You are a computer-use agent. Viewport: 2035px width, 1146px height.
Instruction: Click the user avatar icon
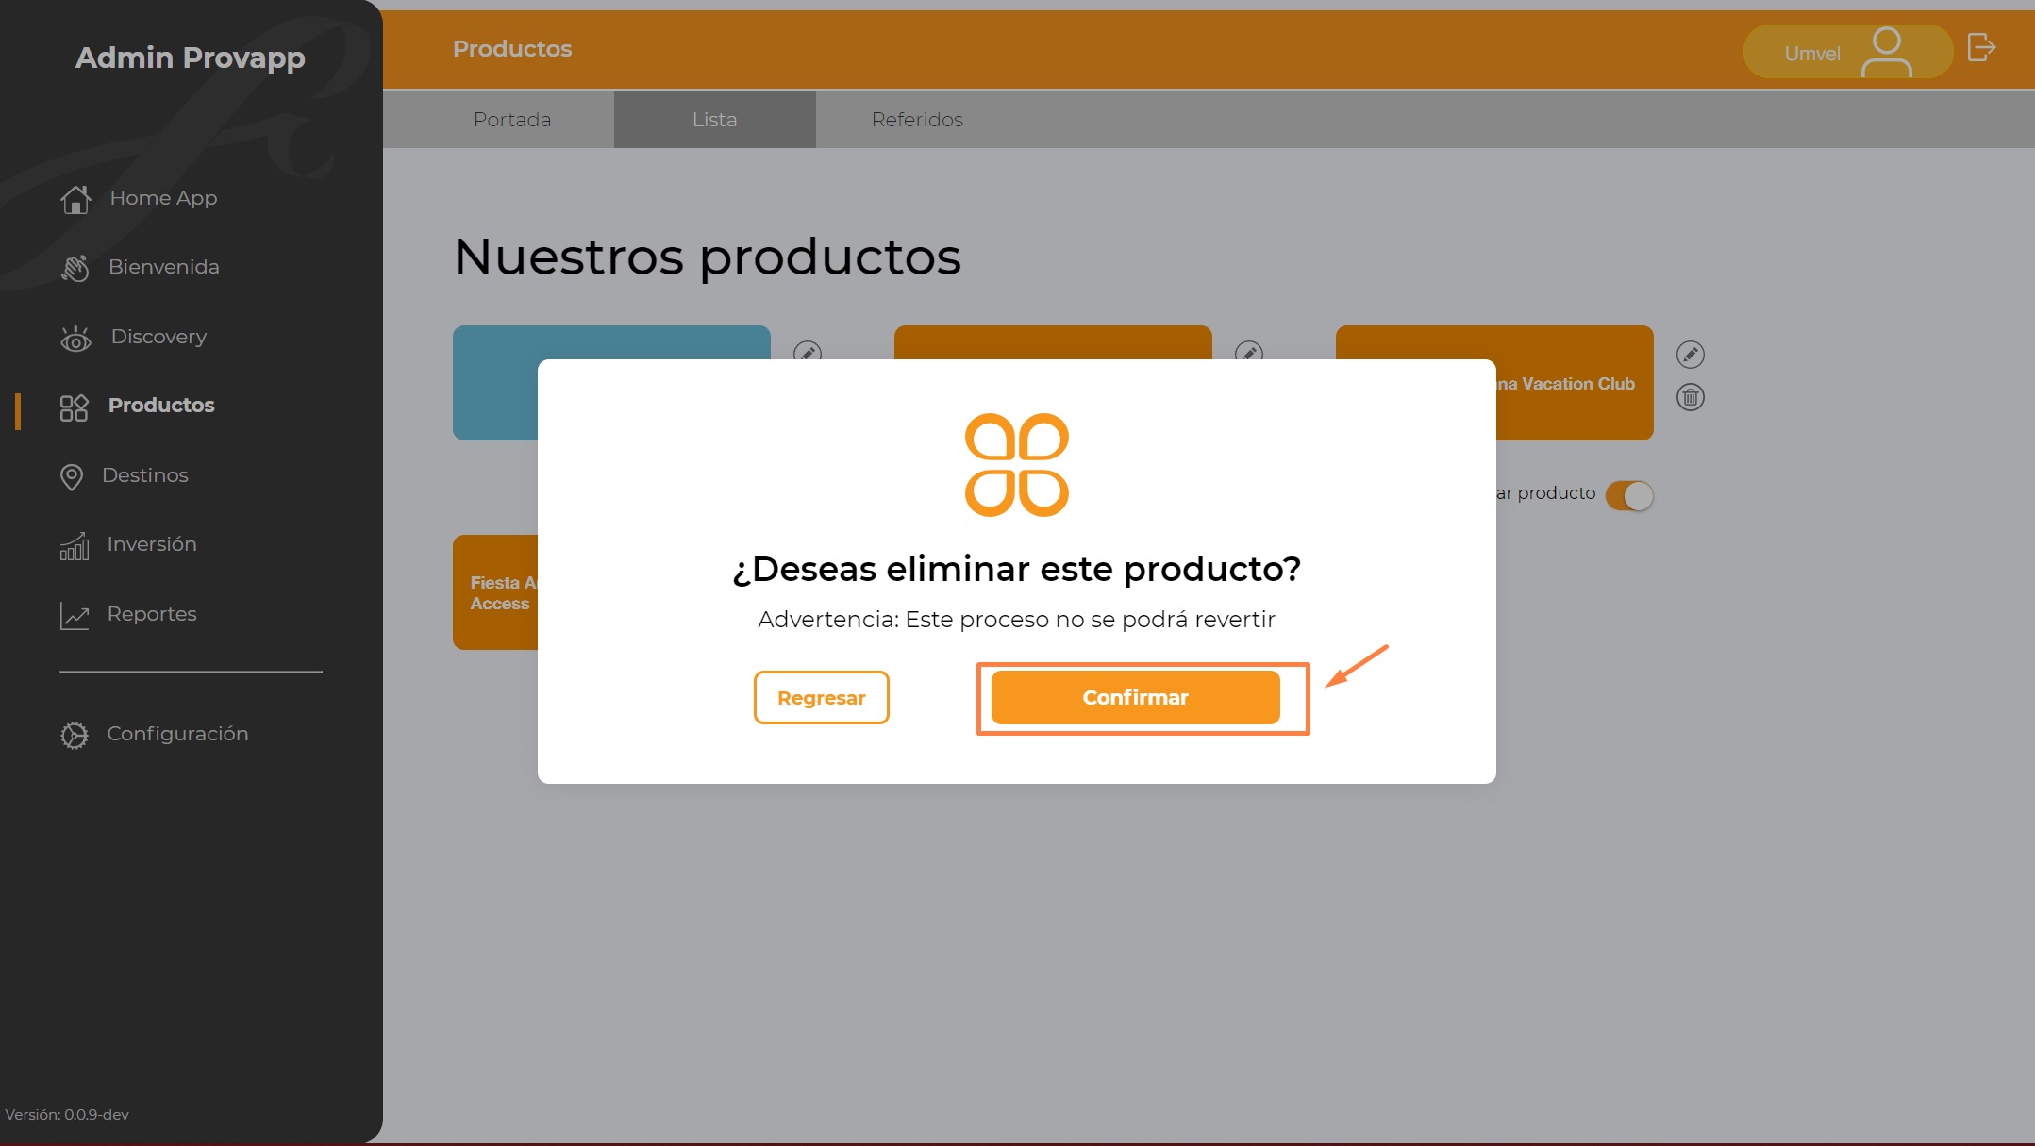click(1886, 52)
